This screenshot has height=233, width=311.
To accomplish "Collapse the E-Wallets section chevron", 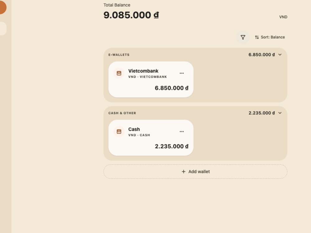I will [280, 55].
